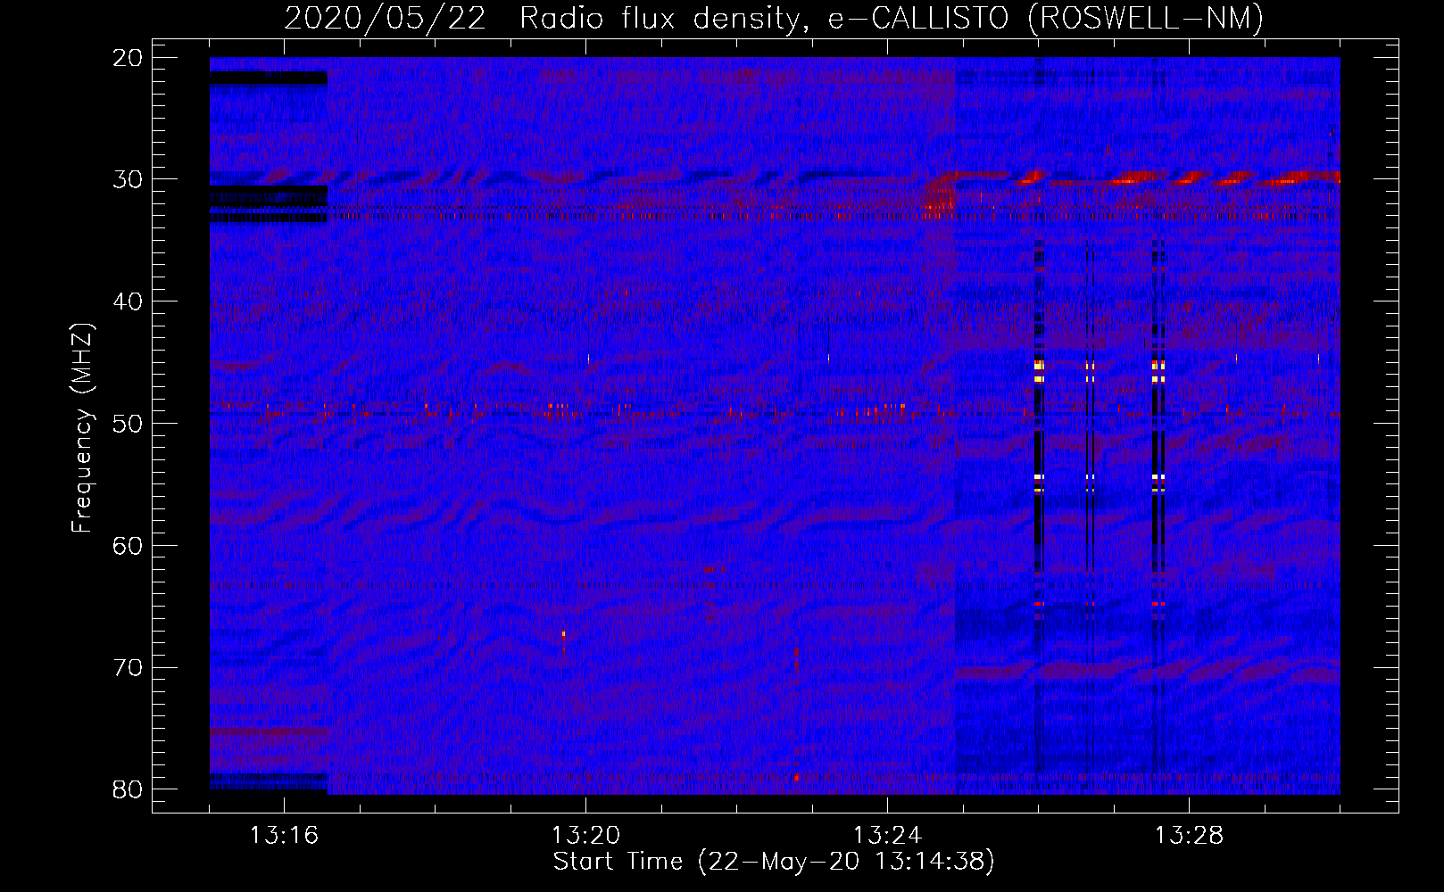The image size is (1444, 892).
Task: Click the 40 frequency tick label
Action: 128,301
